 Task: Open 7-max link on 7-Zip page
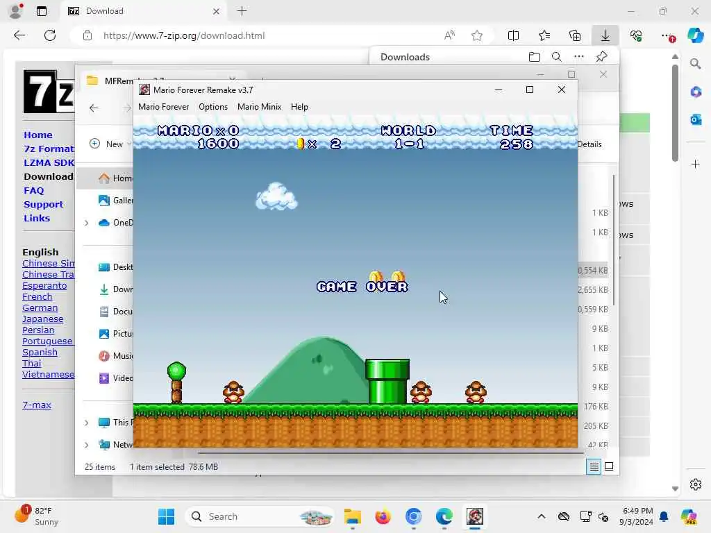pos(37,405)
